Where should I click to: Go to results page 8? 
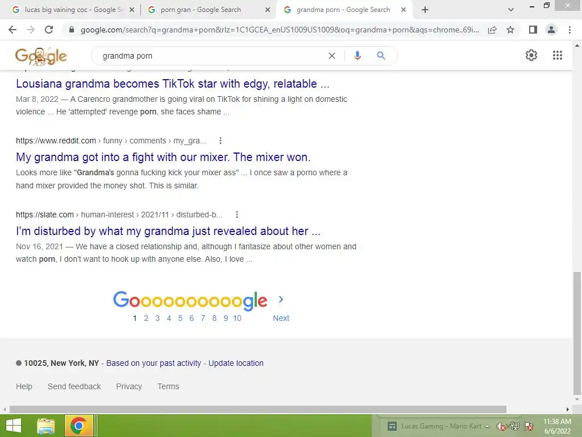(x=214, y=318)
